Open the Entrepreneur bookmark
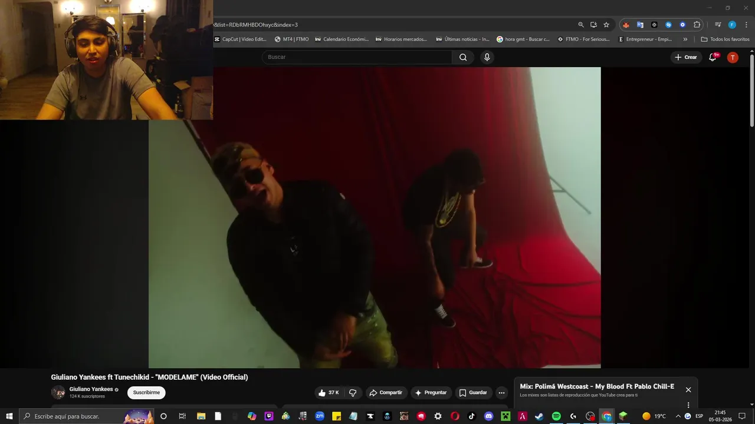 (645, 39)
